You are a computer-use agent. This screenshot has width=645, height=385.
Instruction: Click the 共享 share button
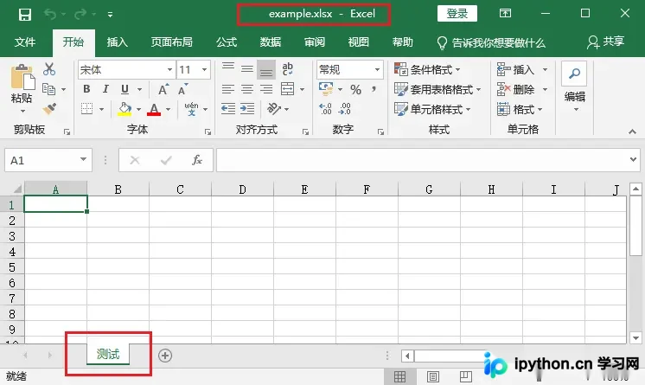(x=605, y=42)
